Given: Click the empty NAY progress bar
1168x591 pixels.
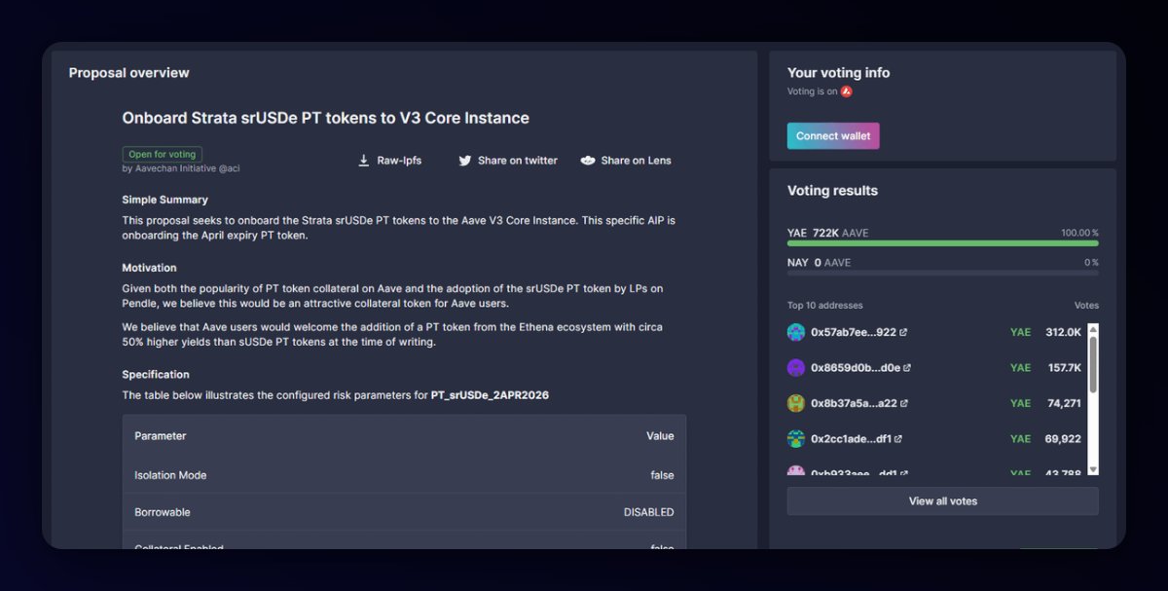Looking at the screenshot, I should click(942, 274).
